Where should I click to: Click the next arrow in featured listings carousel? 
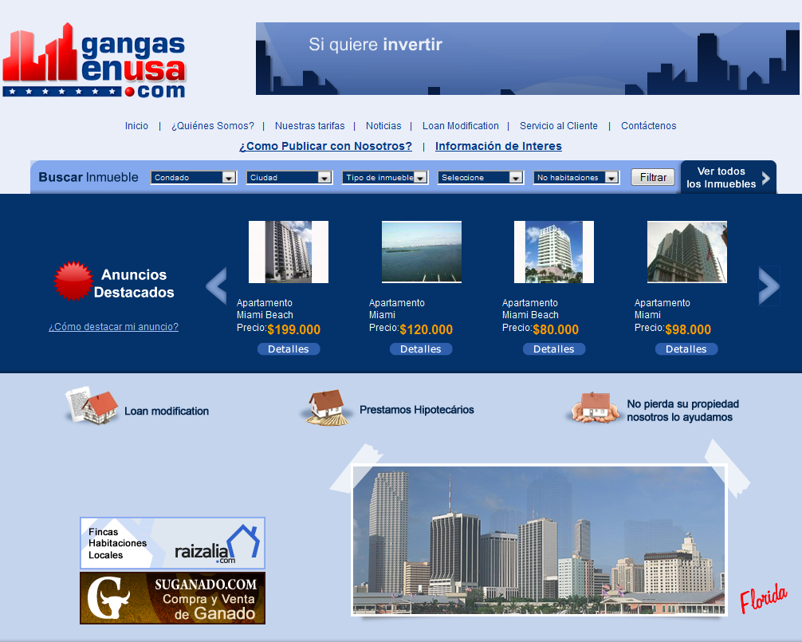[769, 286]
